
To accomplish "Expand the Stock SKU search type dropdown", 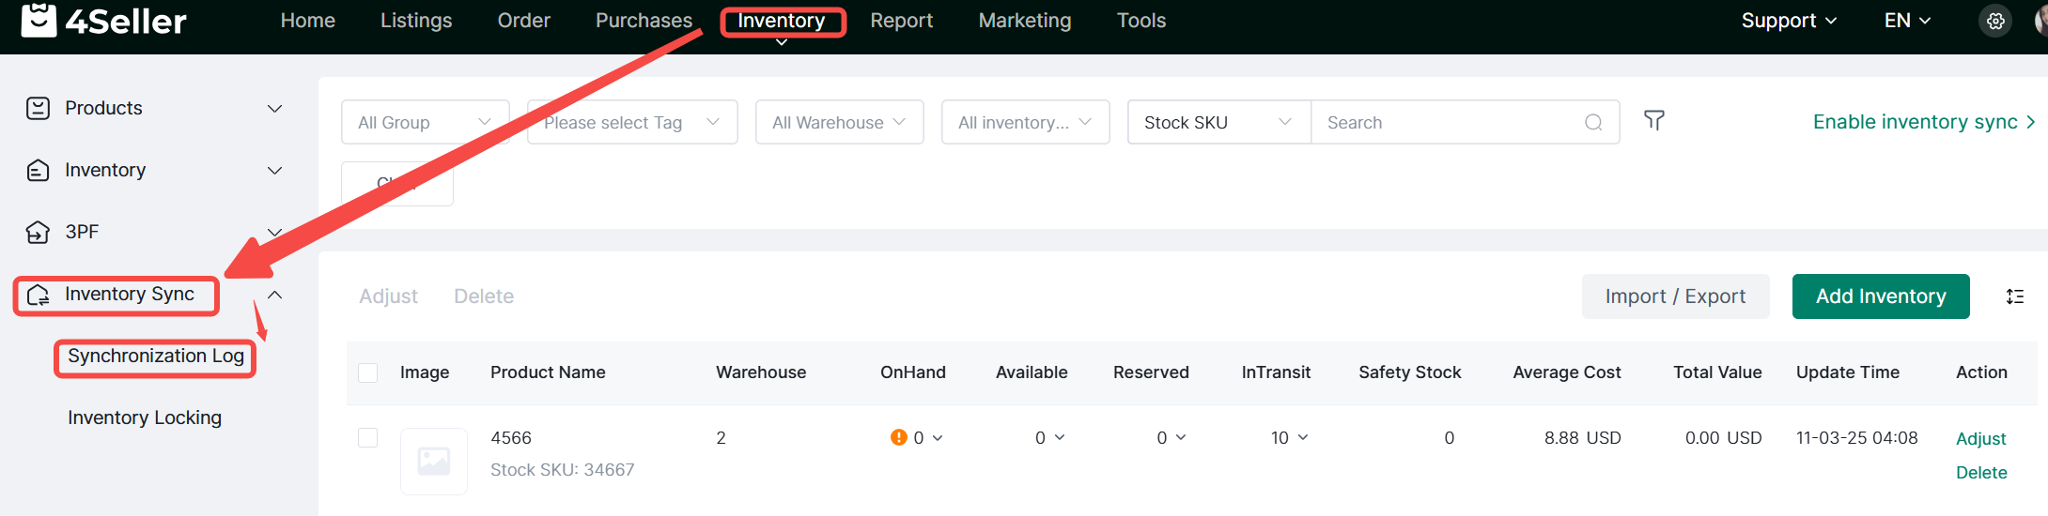I will coord(1218,123).
